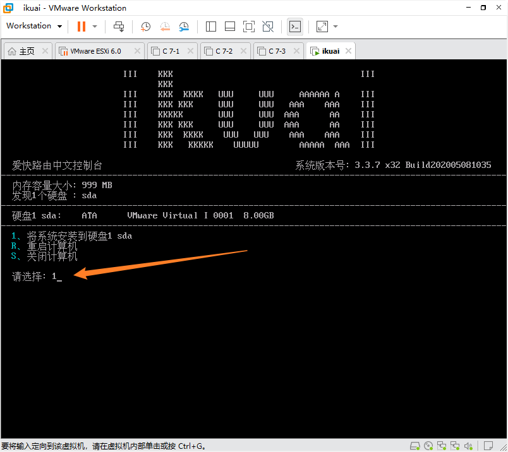The height and width of the screenshot is (452, 508).
Task: Toggle the library sidebar panel view
Action: (211, 27)
